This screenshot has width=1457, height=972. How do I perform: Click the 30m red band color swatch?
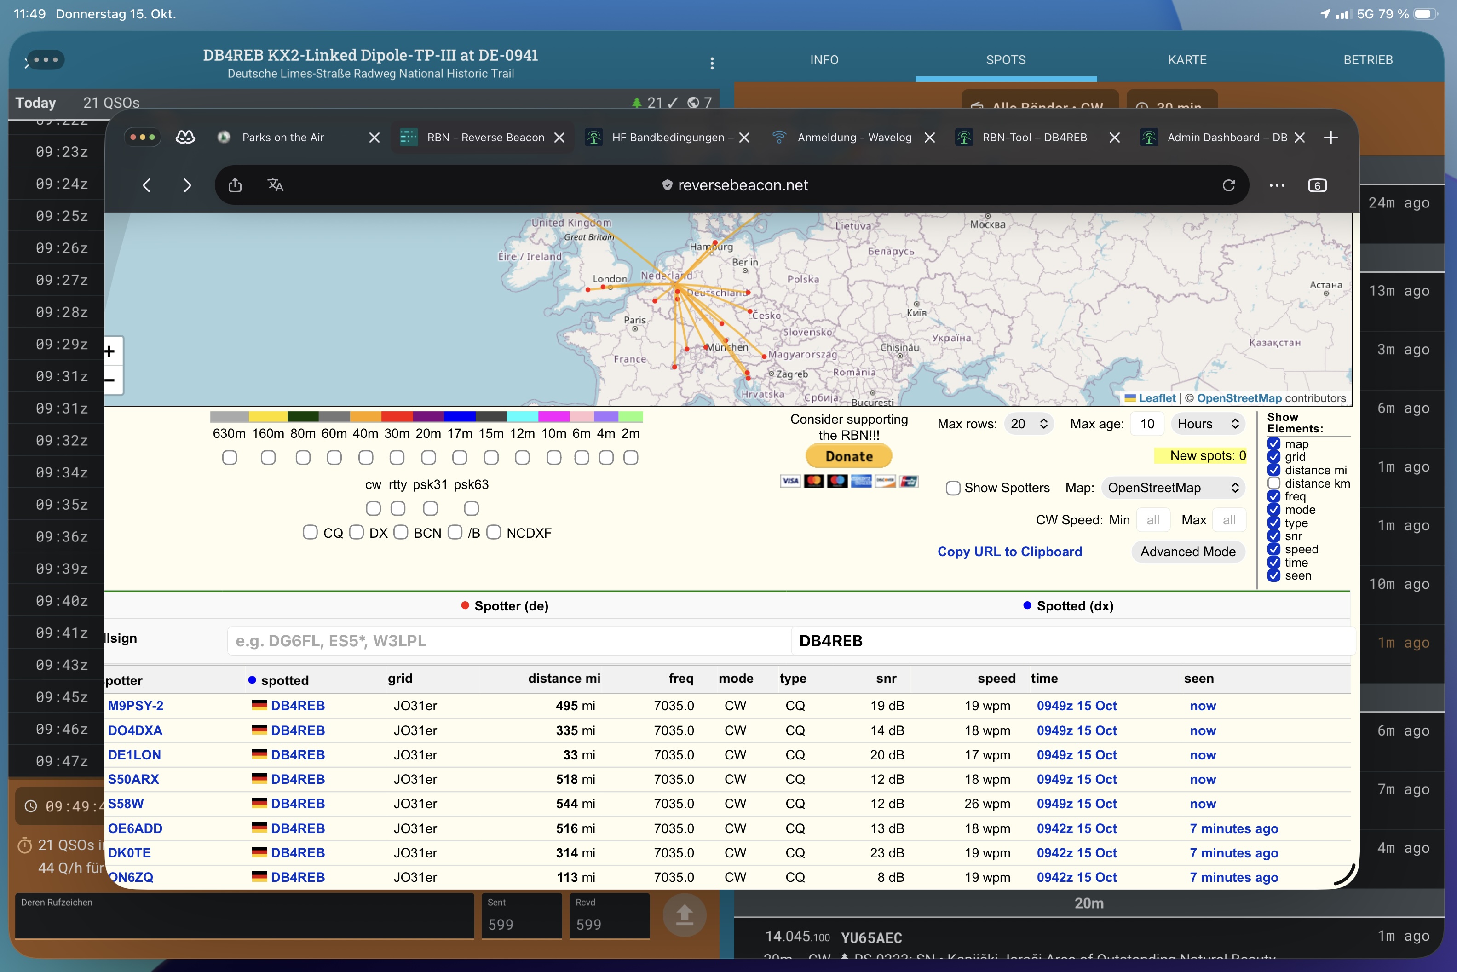click(397, 417)
